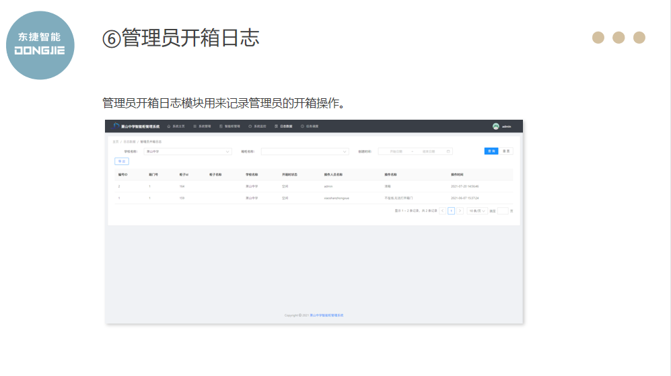Expand the 箱柜名称 cabinet name dropdown
671x376 pixels.
pyautogui.click(x=304, y=151)
